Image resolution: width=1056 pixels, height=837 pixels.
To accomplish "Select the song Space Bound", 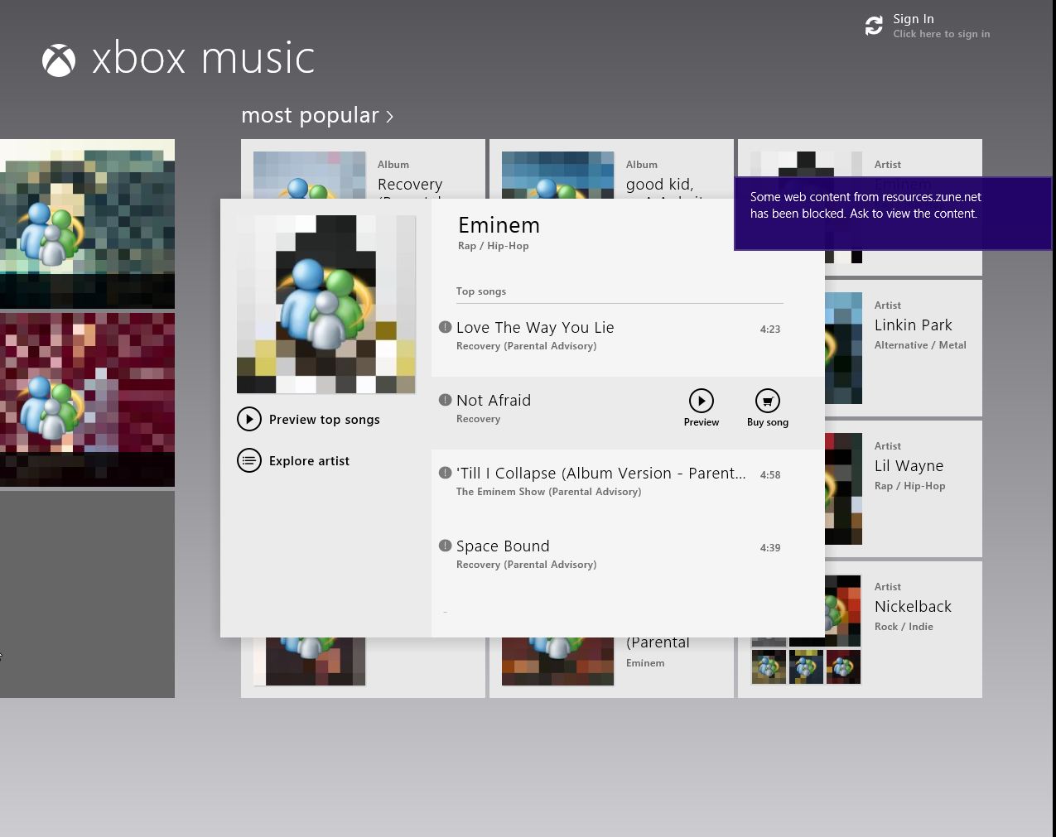I will point(628,559).
